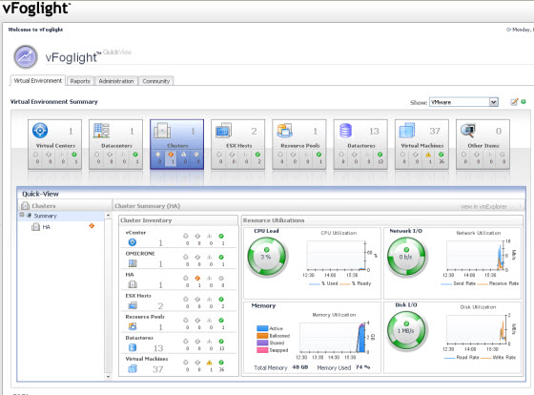Select the Datacenters building icon
534x395 pixels.
101,130
